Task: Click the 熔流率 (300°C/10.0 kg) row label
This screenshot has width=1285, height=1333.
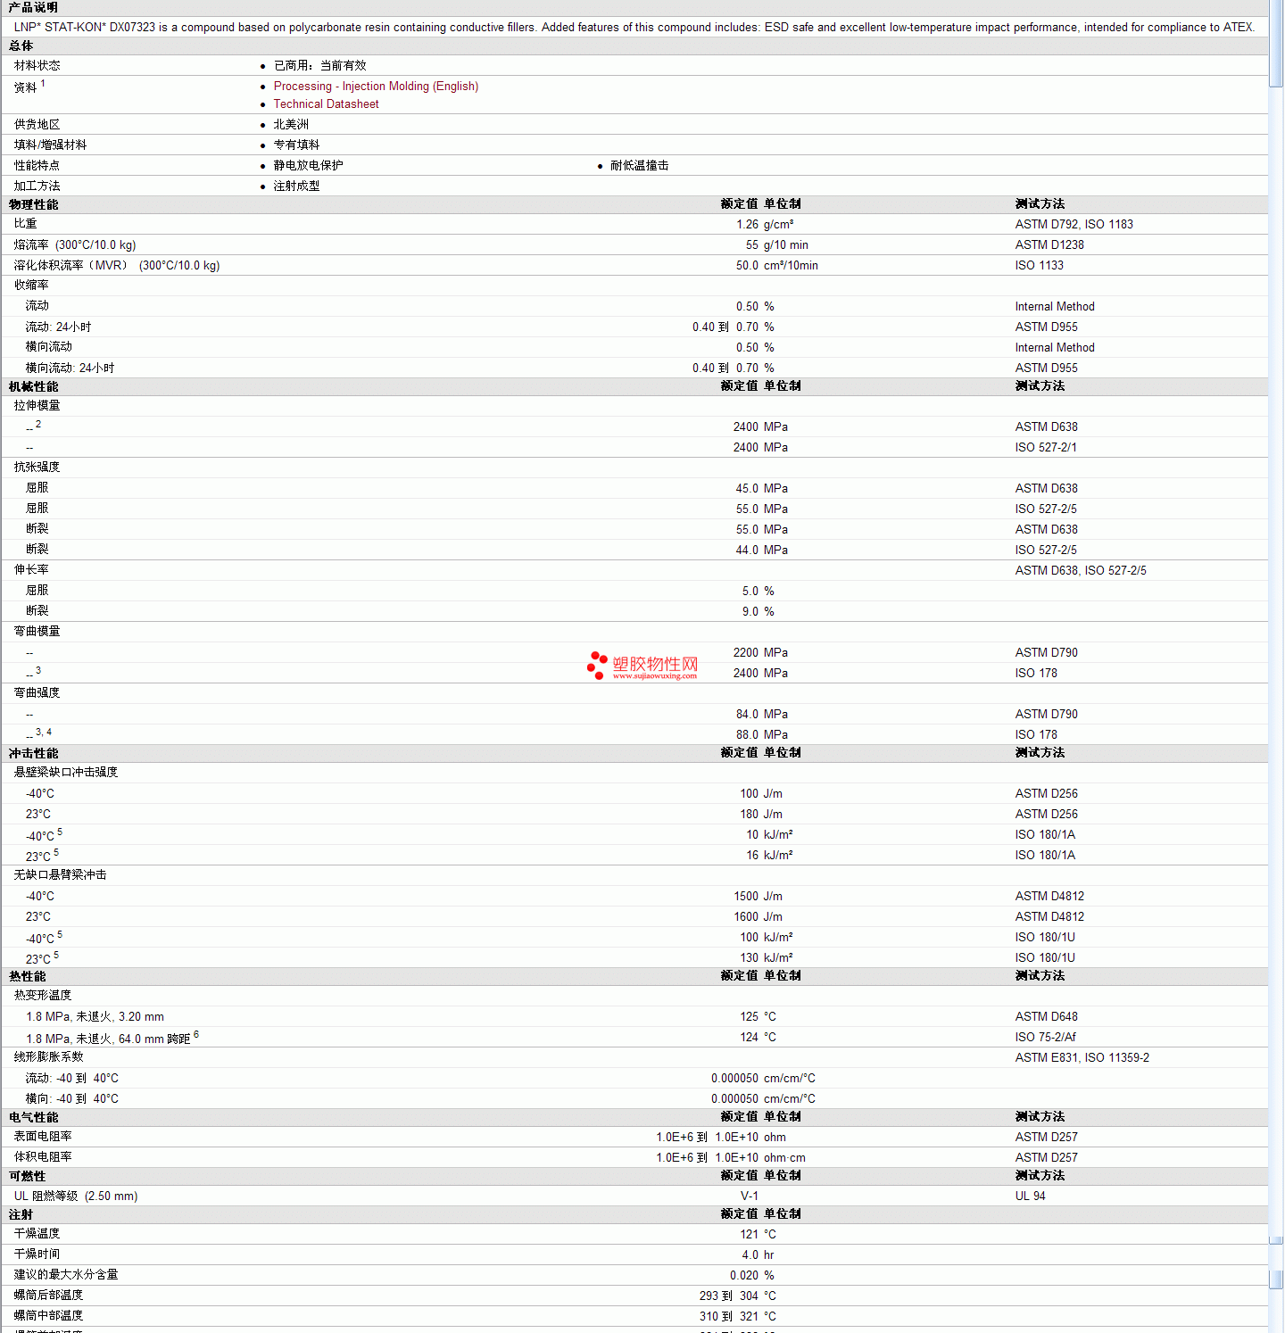Action: 75,245
